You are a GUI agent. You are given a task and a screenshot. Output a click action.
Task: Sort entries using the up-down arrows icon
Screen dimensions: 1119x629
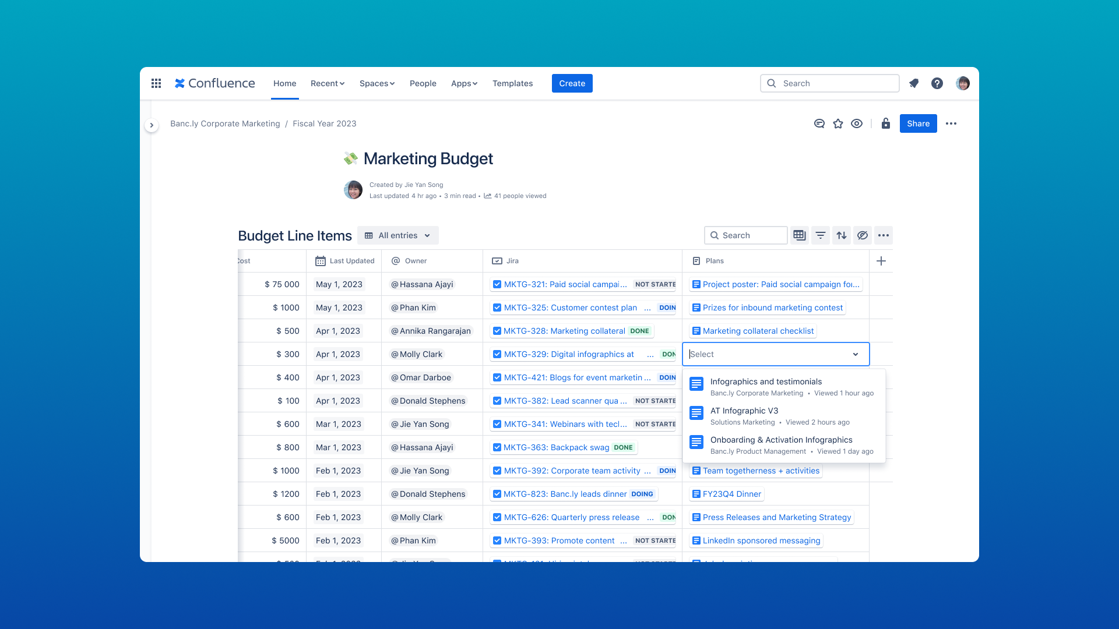[842, 235]
